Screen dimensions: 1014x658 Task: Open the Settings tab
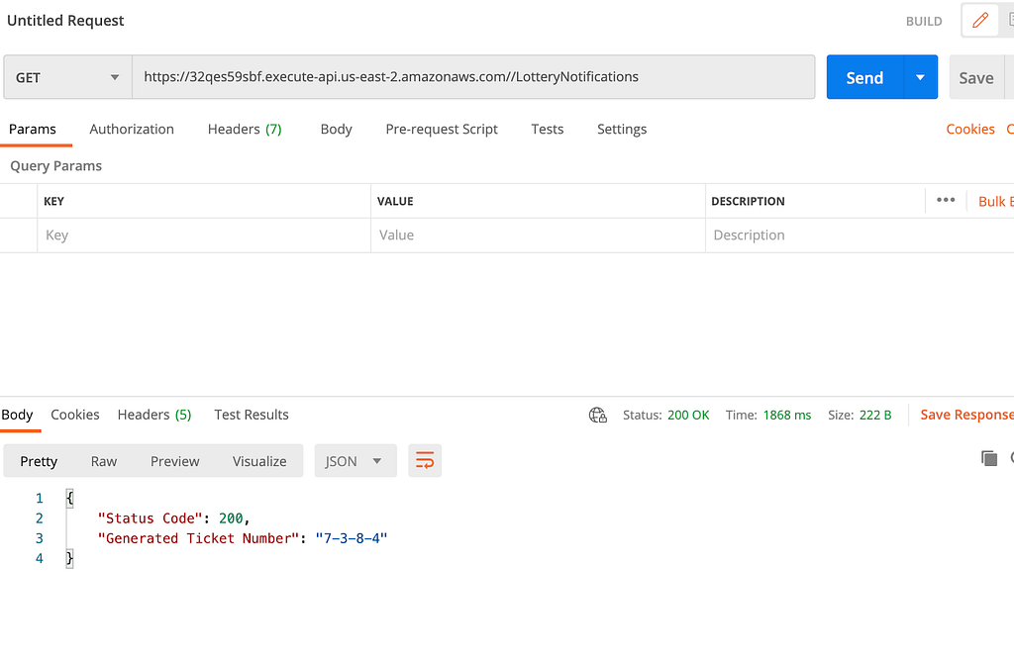point(622,130)
